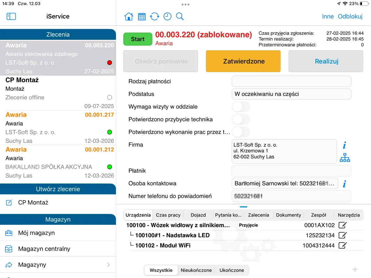
Task: Expand the Magazyny submenu chevron
Action: pos(108,265)
